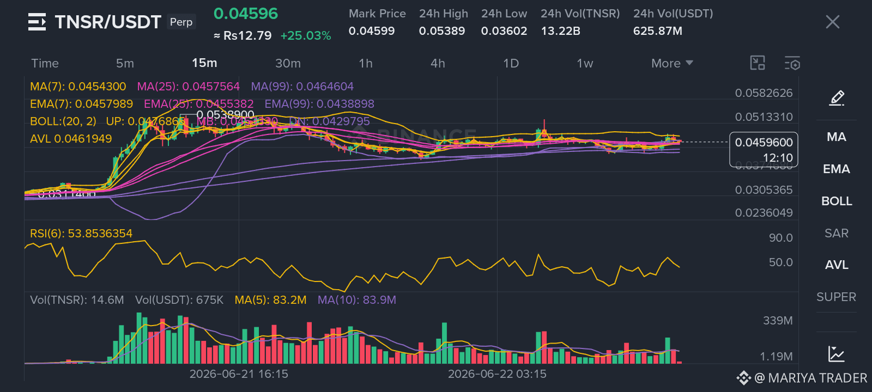Viewport: 872px width, 392px height.
Task: Click the RSI(6) indicator label
Action: [81, 234]
